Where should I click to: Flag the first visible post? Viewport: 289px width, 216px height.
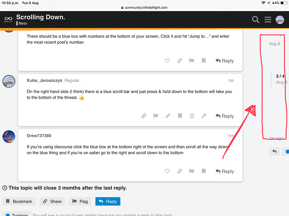(x=191, y=60)
